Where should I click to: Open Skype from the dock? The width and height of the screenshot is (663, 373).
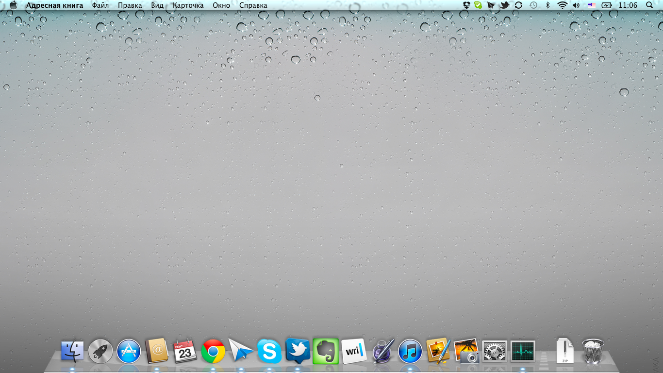[x=269, y=351]
